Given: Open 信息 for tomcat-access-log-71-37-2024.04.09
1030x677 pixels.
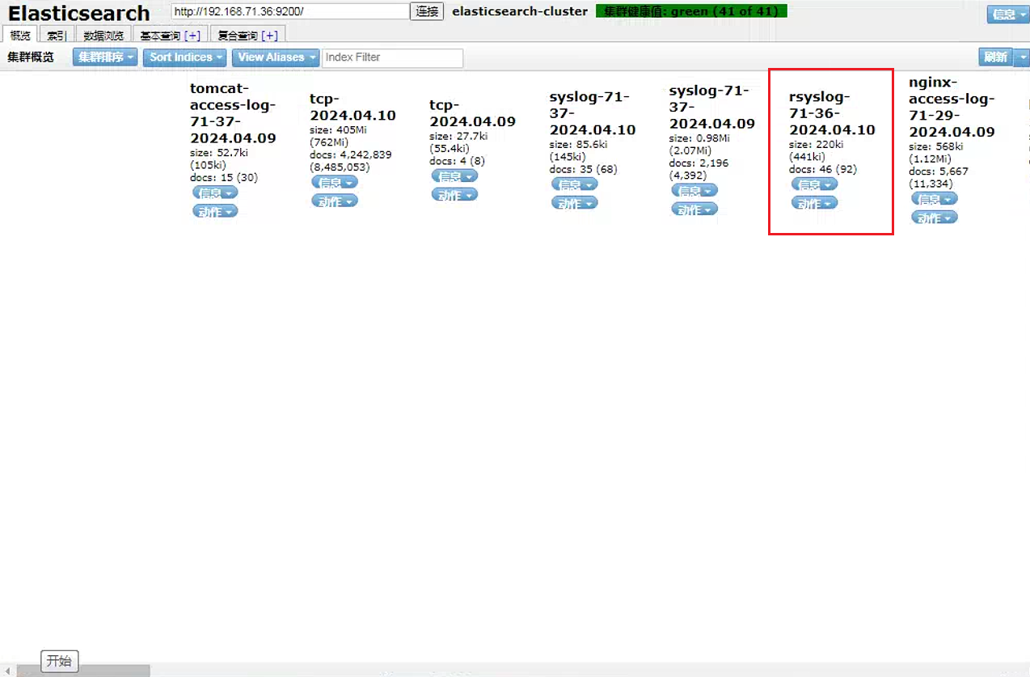Looking at the screenshot, I should click(215, 193).
